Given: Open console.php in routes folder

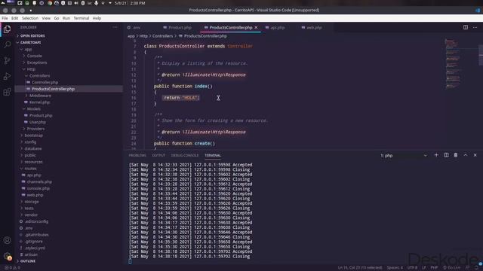Looking at the screenshot, I should point(38,188).
